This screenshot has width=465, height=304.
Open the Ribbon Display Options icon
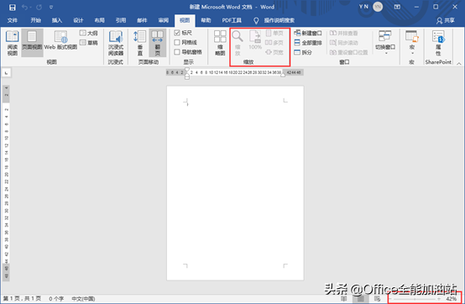click(397, 7)
